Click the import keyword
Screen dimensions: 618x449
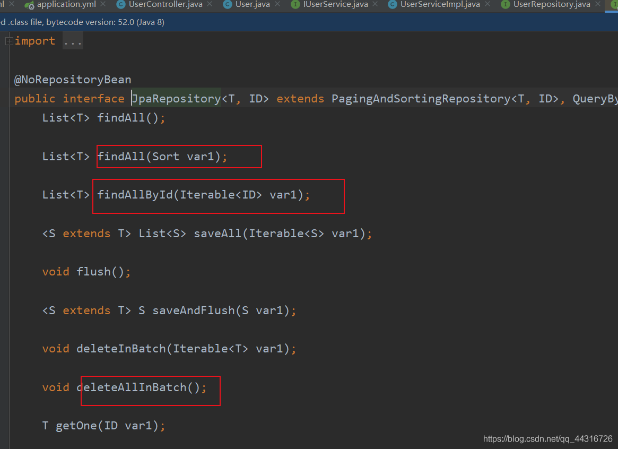click(35, 41)
